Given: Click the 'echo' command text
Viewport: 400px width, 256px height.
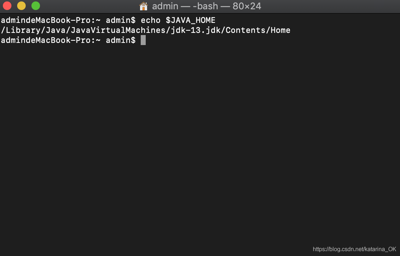Looking at the screenshot, I should click(151, 20).
